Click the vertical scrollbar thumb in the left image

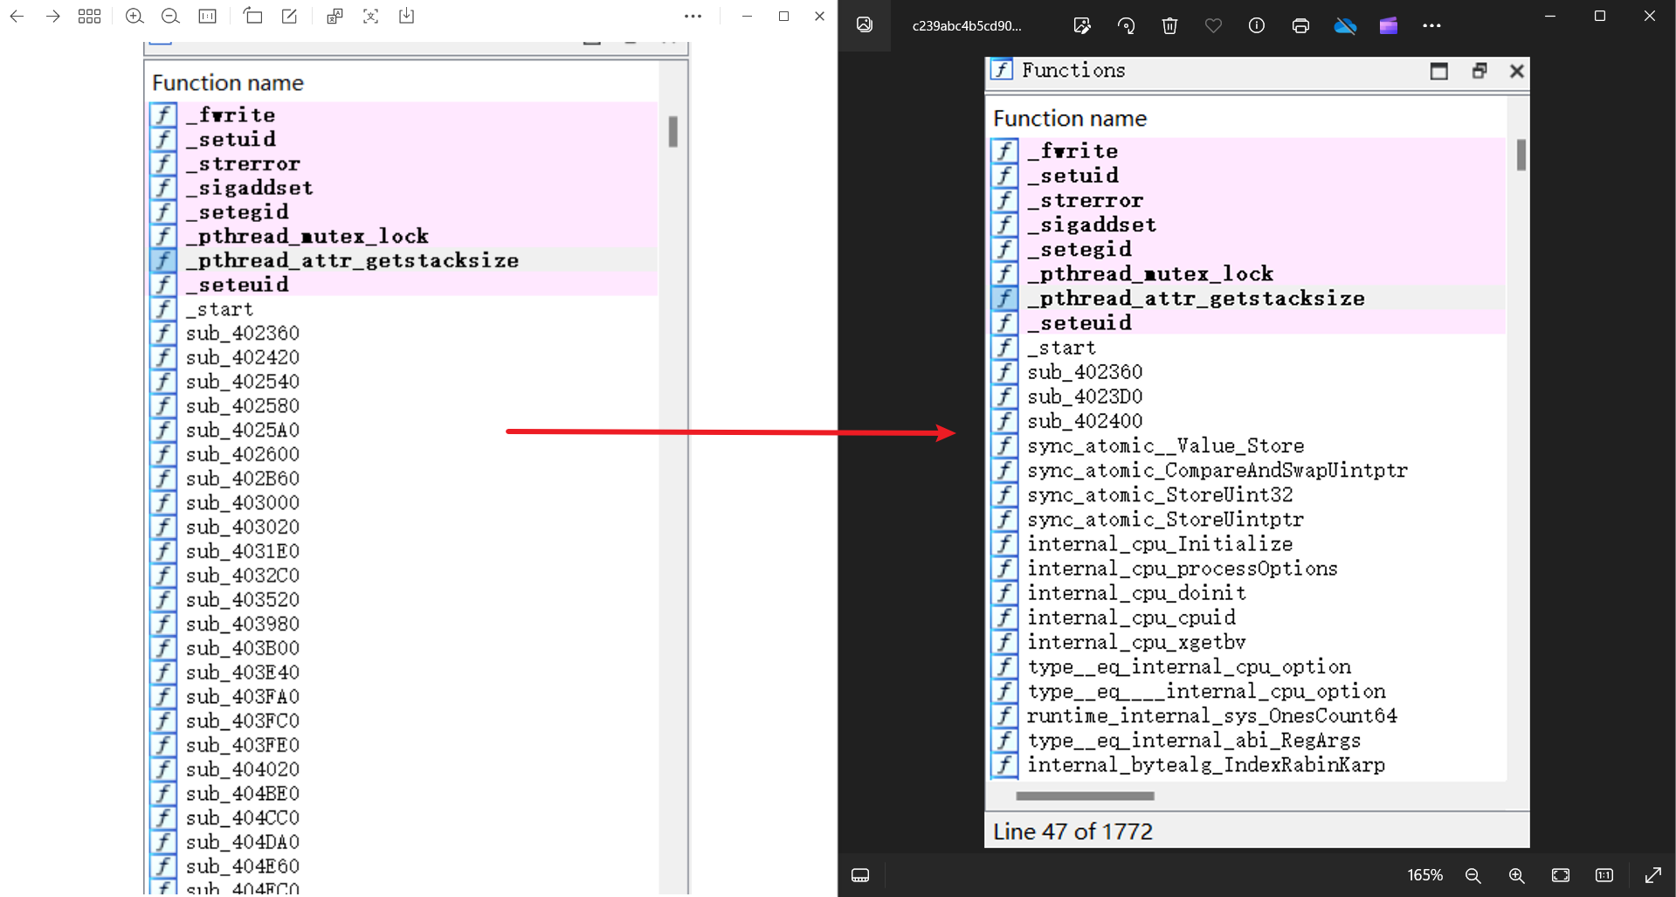coord(672,132)
